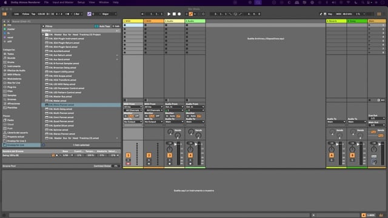Screen dimensions: 388x218
Task: Open Envelop for Live 3 folder
Action: point(16,141)
